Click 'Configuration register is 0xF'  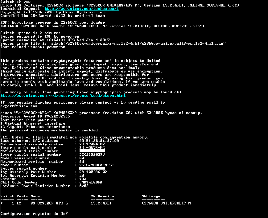34,214
